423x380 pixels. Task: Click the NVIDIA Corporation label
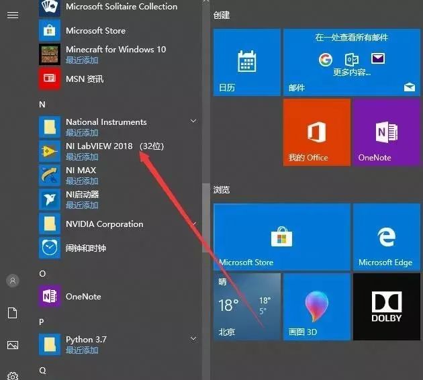tap(105, 224)
